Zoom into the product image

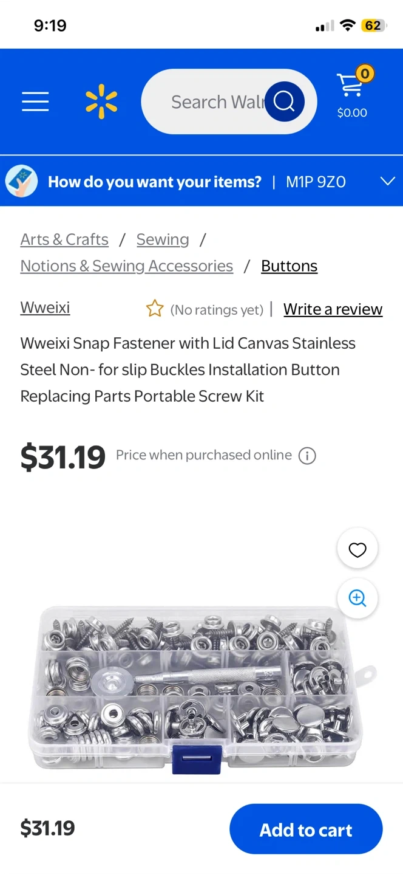[x=357, y=598]
